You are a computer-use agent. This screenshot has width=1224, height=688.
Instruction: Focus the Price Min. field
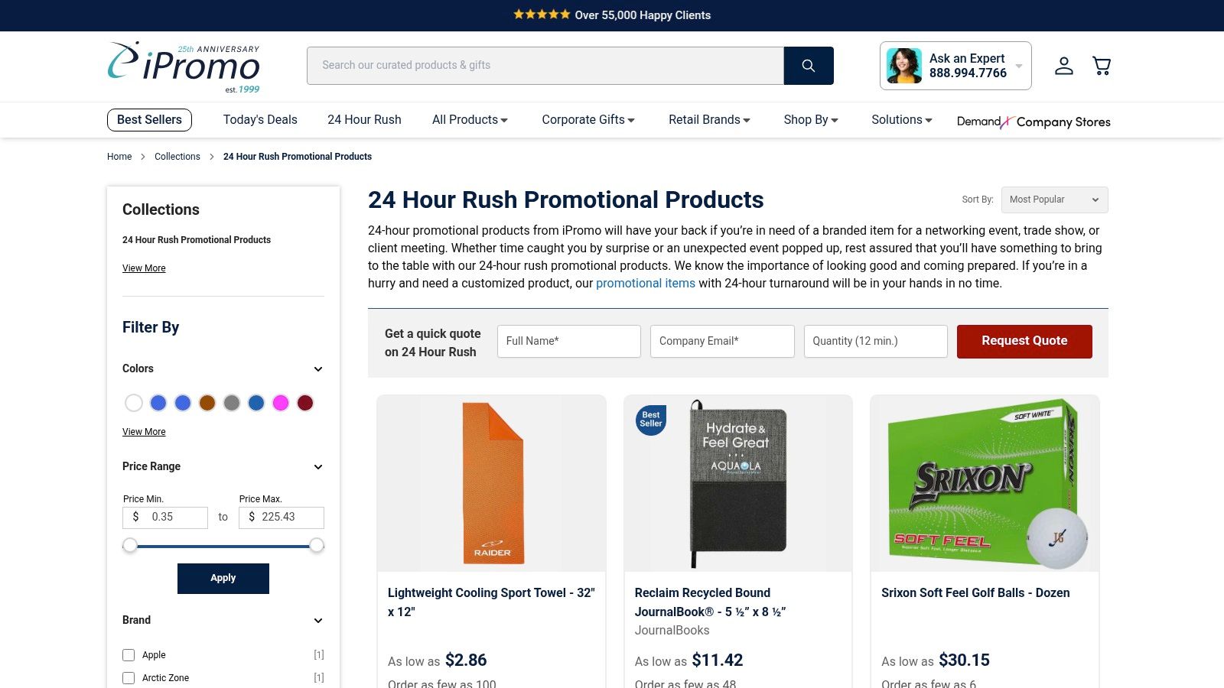[165, 518]
